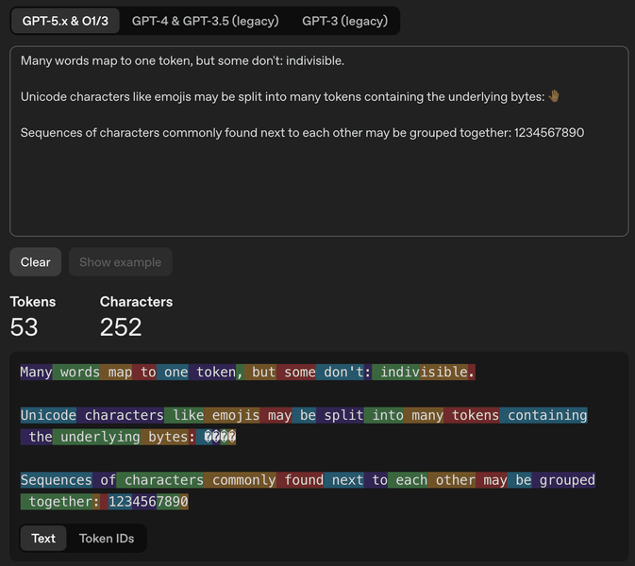Click the highlighted number tokens '1234567890'
Image resolution: width=635 pixels, height=566 pixels.
click(x=148, y=502)
